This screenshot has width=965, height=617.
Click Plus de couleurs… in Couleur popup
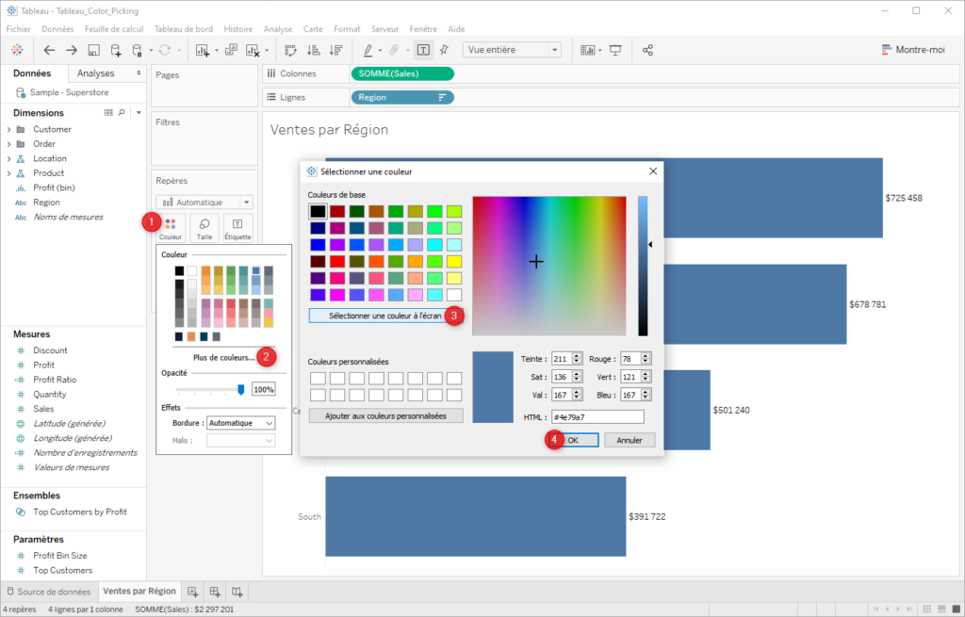pos(223,357)
